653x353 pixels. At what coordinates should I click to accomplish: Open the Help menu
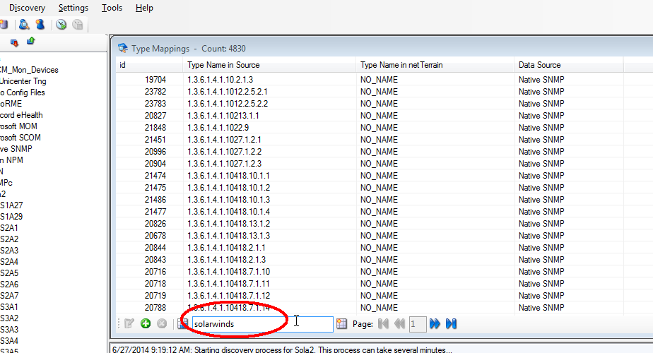pyautogui.click(x=144, y=8)
